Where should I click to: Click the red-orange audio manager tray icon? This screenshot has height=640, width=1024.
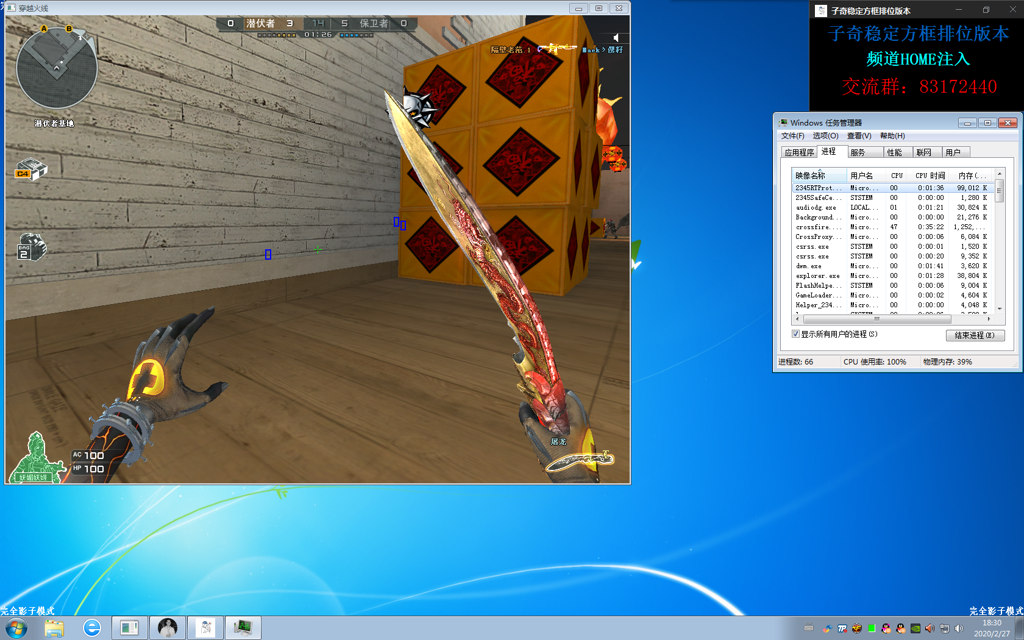click(x=930, y=628)
